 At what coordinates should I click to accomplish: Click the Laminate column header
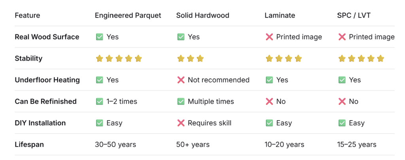[x=280, y=15]
